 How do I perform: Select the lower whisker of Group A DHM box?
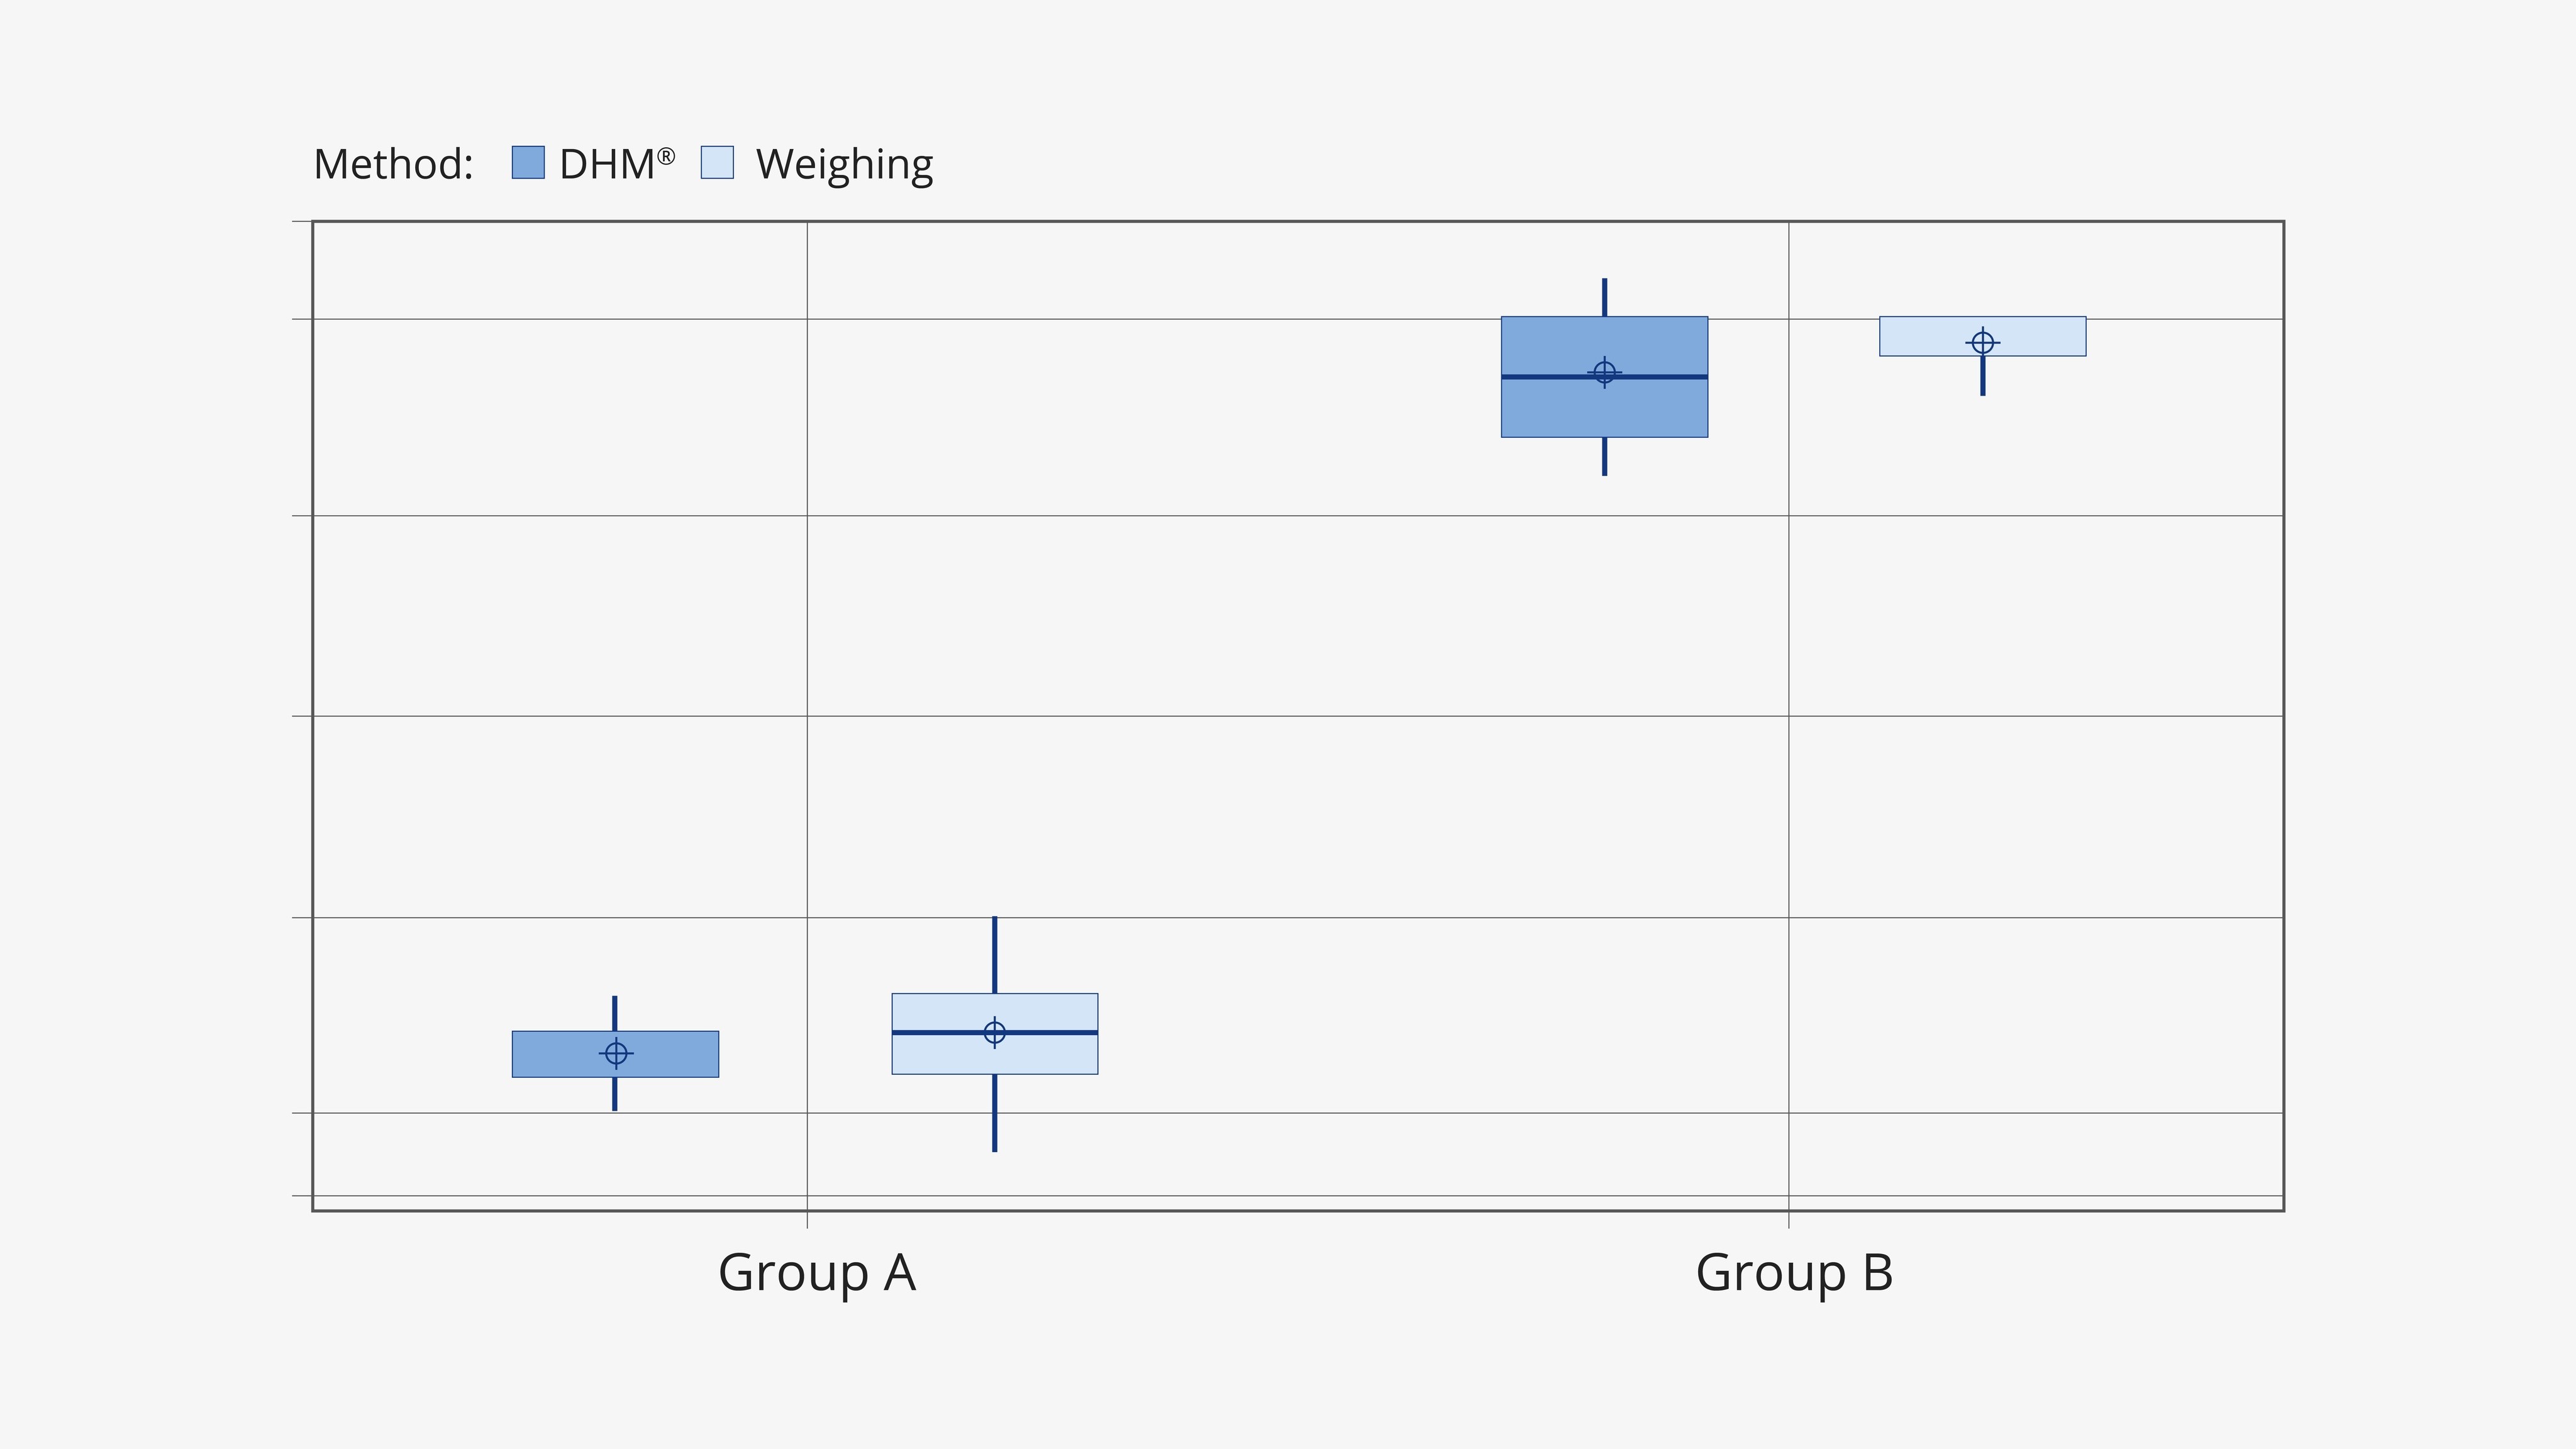(615, 1093)
